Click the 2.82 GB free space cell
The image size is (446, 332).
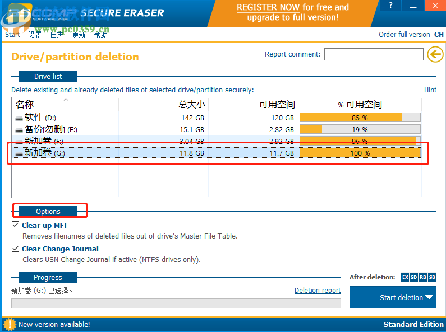tap(281, 130)
